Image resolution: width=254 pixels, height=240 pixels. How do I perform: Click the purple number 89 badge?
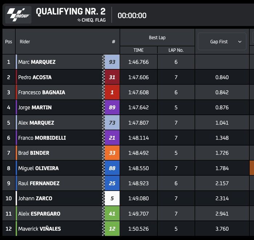coord(112,107)
